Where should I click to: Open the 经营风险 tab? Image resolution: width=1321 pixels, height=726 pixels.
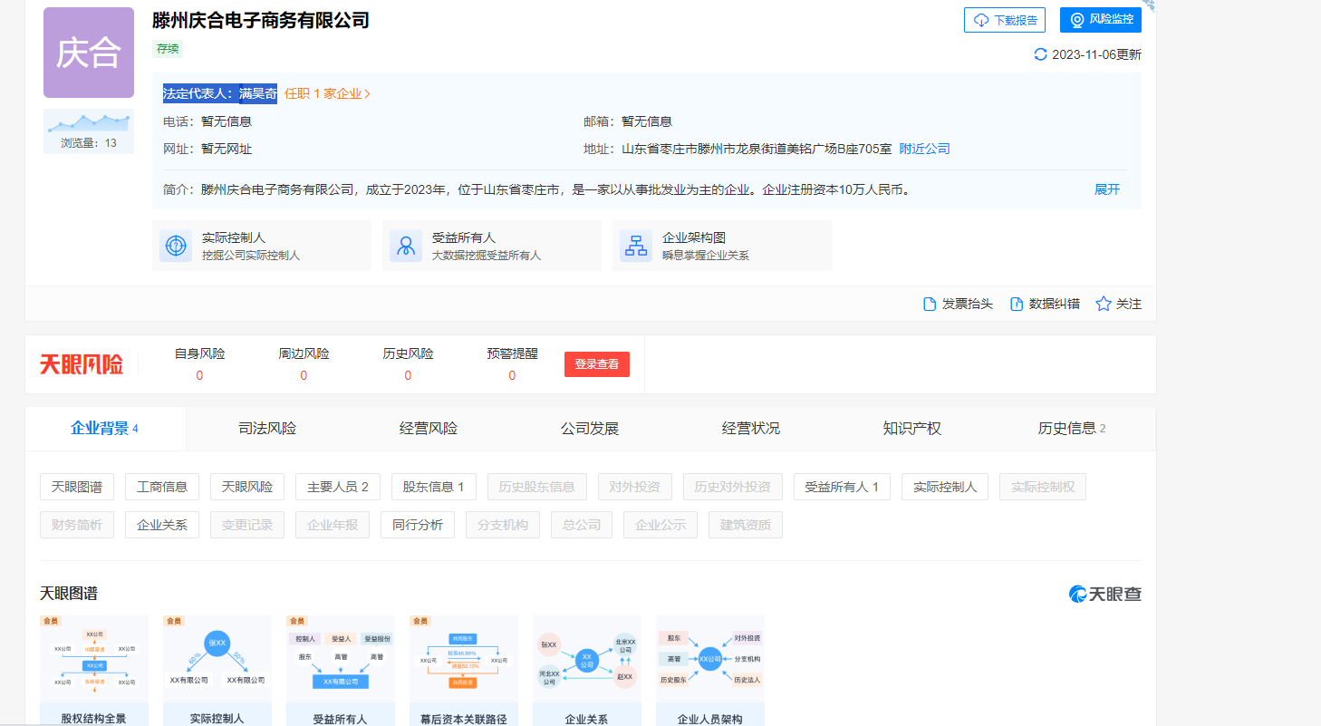point(428,429)
